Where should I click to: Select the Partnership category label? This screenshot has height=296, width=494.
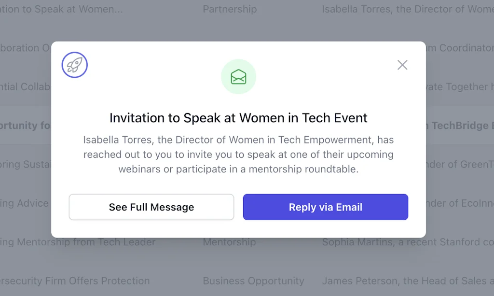(x=230, y=9)
